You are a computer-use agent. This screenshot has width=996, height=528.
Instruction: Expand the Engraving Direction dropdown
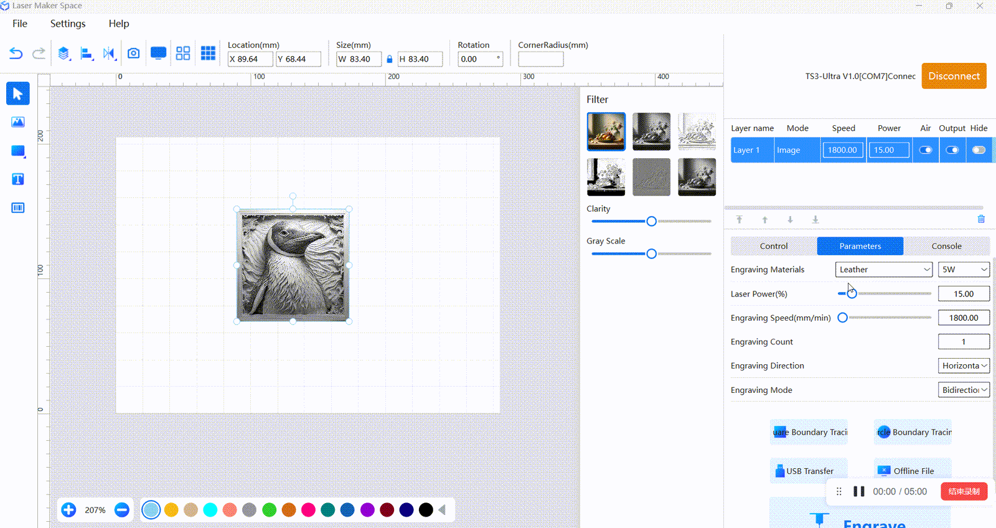coord(964,365)
